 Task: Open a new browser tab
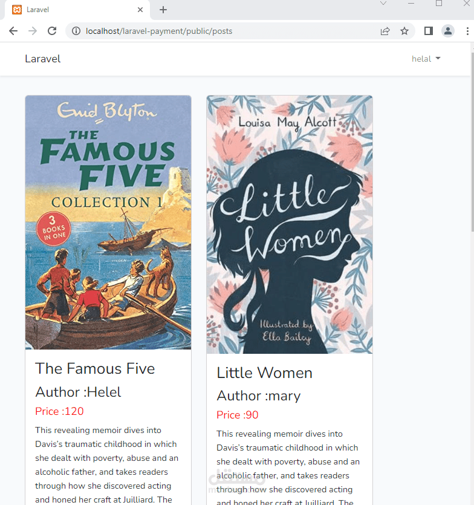click(x=163, y=10)
